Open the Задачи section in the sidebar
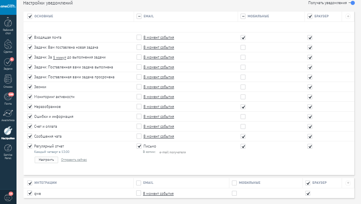The height and width of the screenshot is (204, 361). coord(8,63)
